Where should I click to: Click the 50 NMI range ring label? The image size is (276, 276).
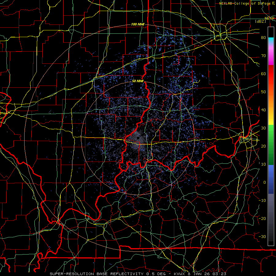[x=138, y=81]
